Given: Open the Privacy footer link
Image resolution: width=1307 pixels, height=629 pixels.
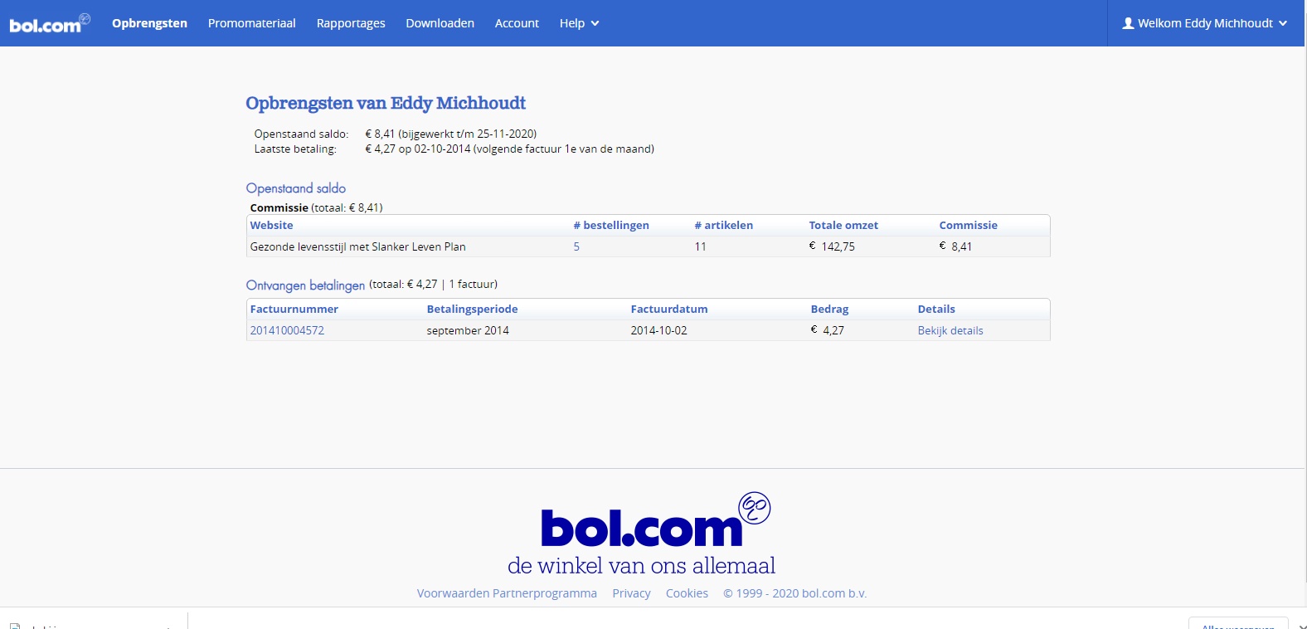Looking at the screenshot, I should 631,593.
